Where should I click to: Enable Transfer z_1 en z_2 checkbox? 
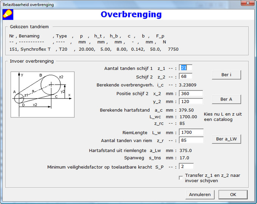coord(181,178)
